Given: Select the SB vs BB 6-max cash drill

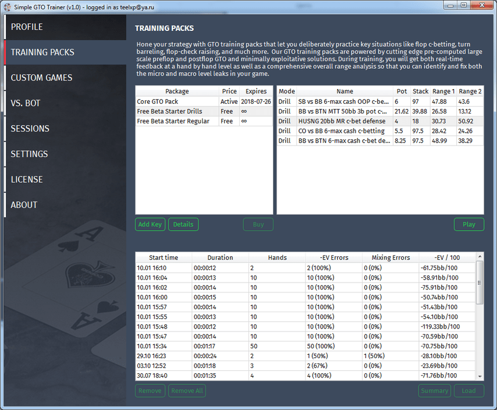Looking at the screenshot, I should pos(381,101).
